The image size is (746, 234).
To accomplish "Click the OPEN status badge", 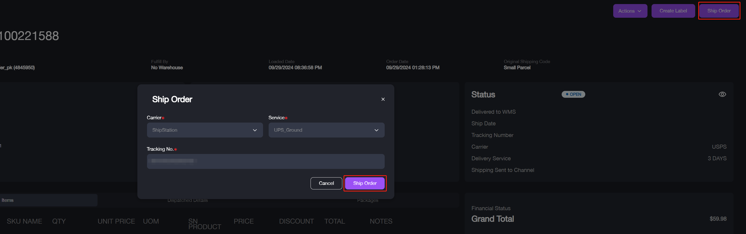I will point(573,94).
